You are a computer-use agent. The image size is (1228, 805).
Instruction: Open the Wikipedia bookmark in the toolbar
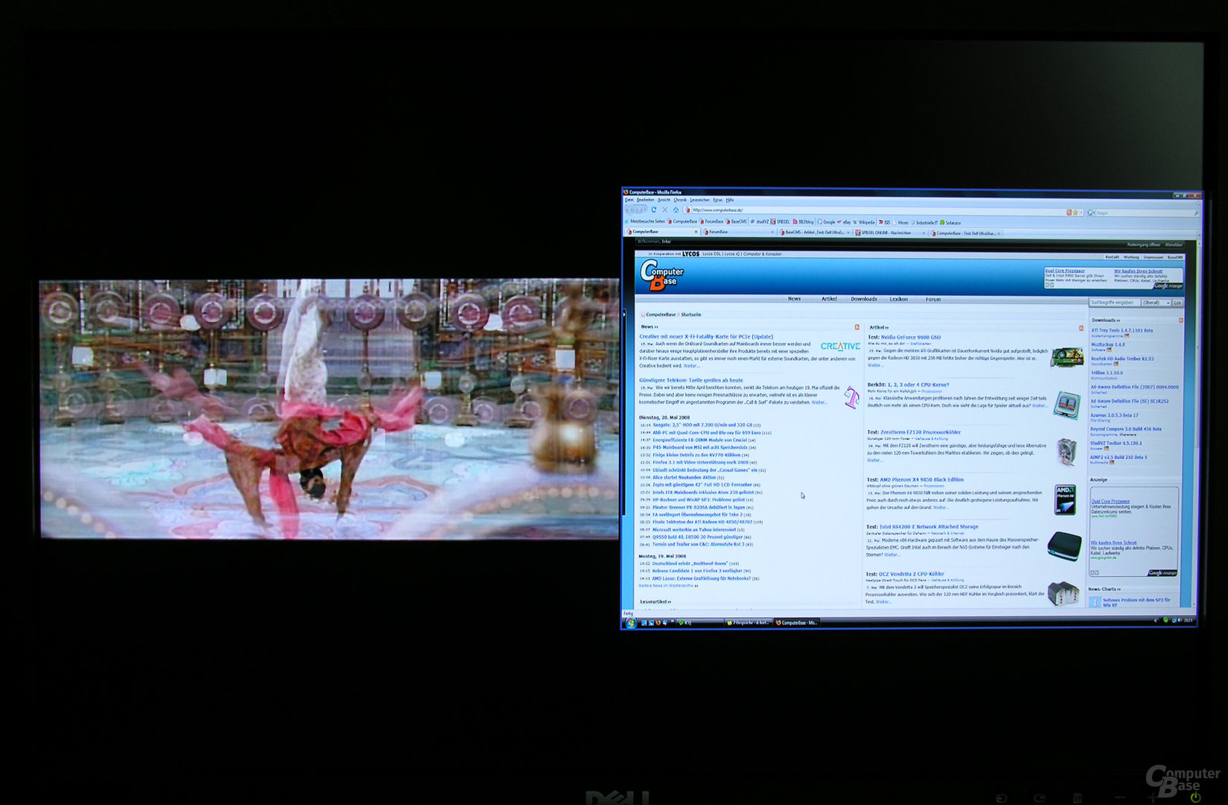[864, 221]
